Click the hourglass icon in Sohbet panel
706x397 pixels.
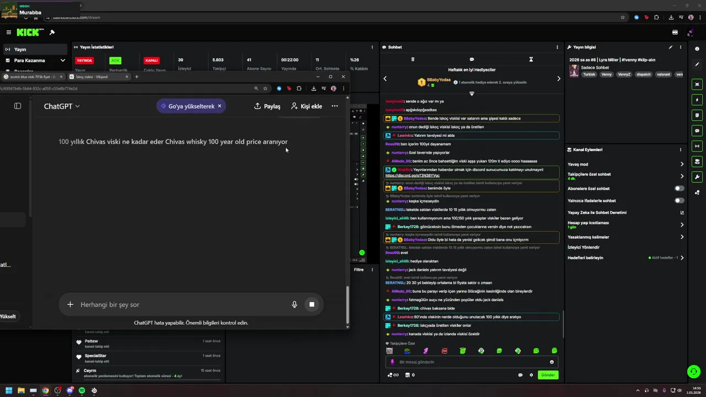531,59
